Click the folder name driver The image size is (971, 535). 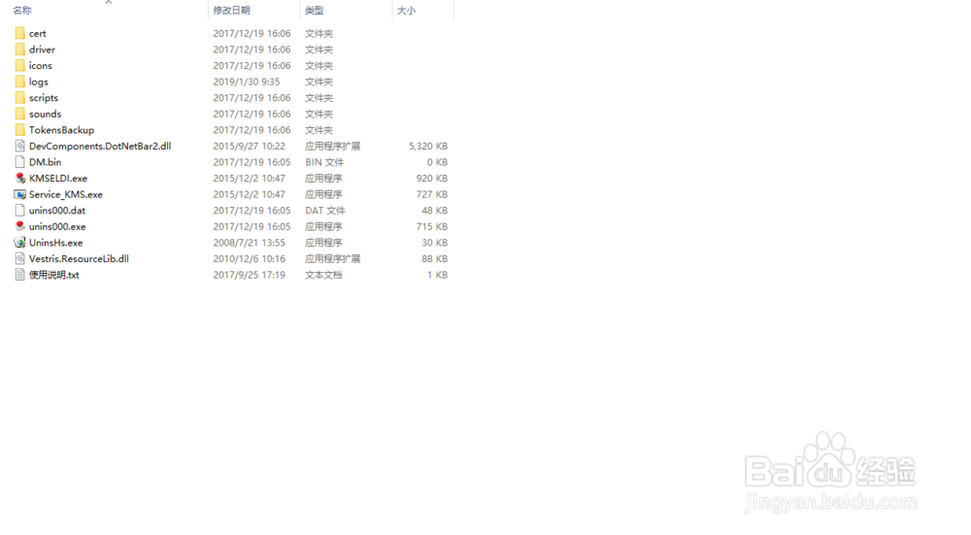coord(42,50)
